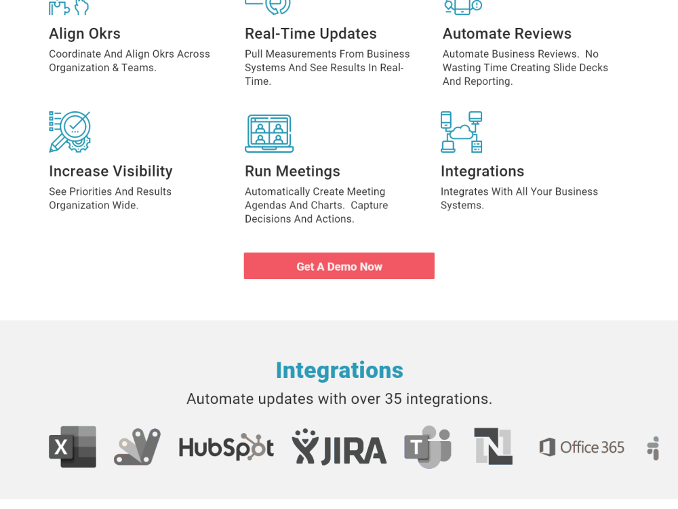Screen dimensions: 678x509
Task: Click 'Automate updates with over 35 integrations.'
Action: 340,398
